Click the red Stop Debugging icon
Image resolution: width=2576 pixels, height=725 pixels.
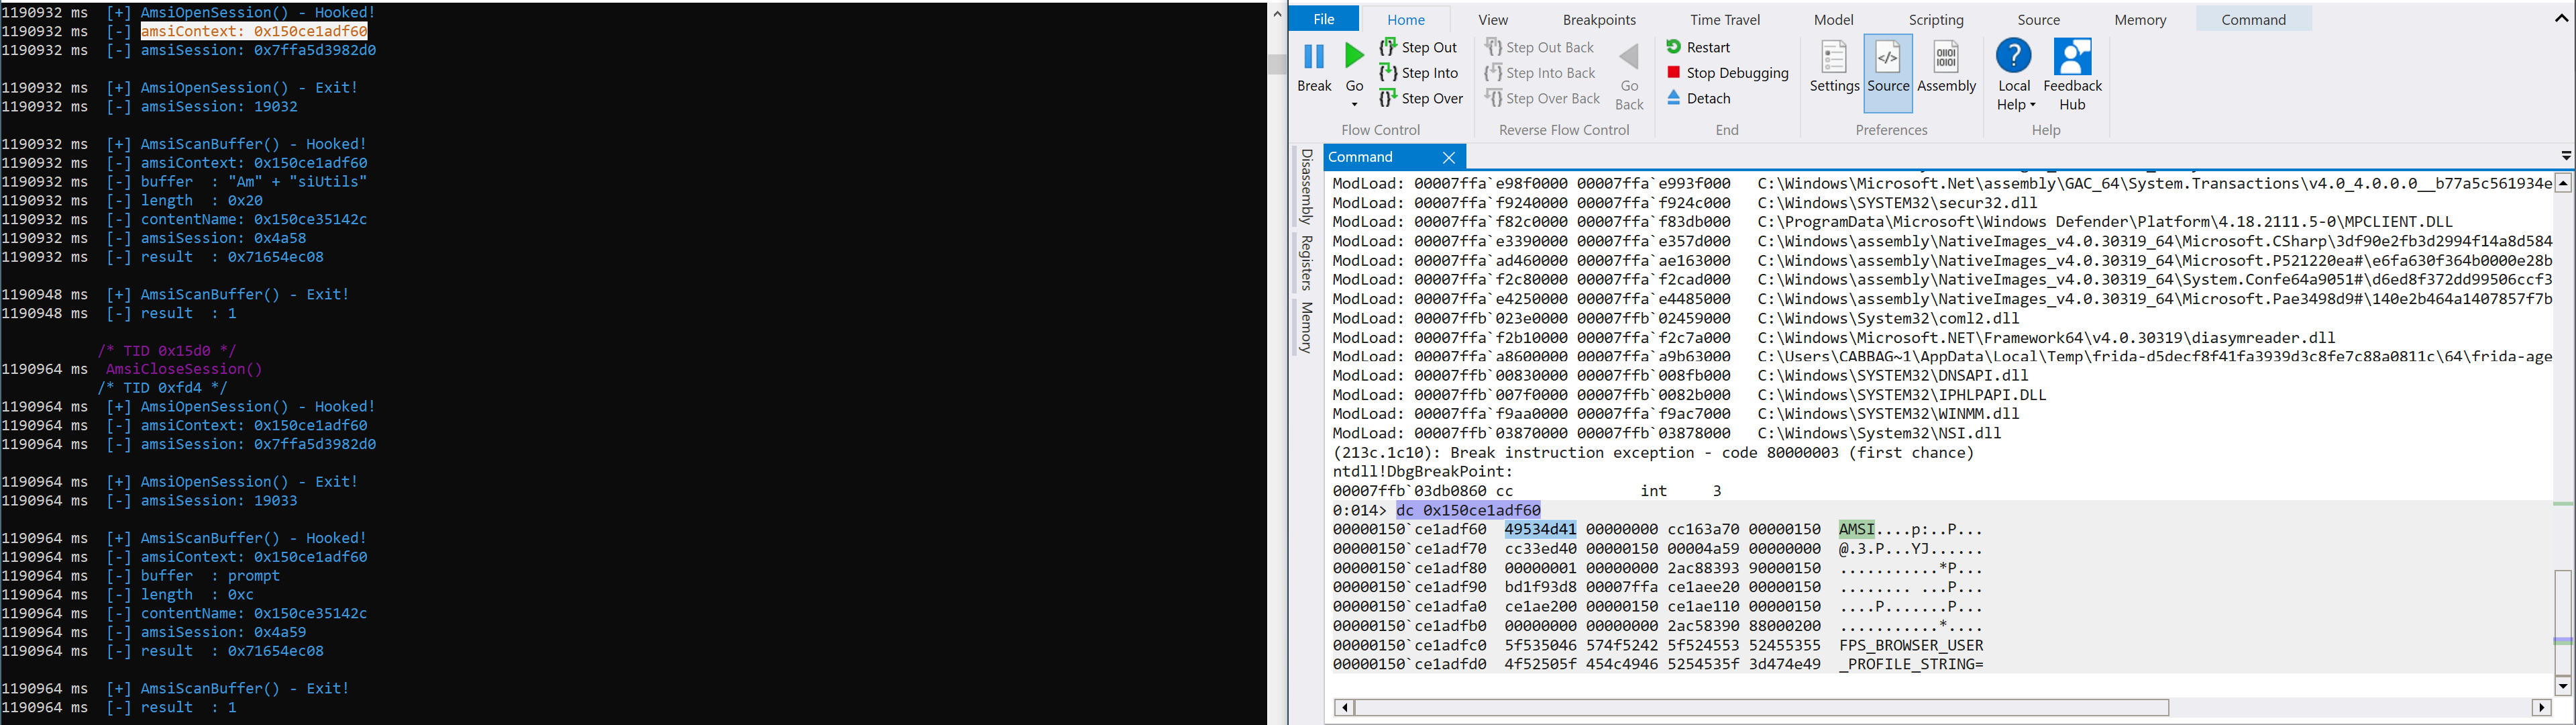point(1673,72)
